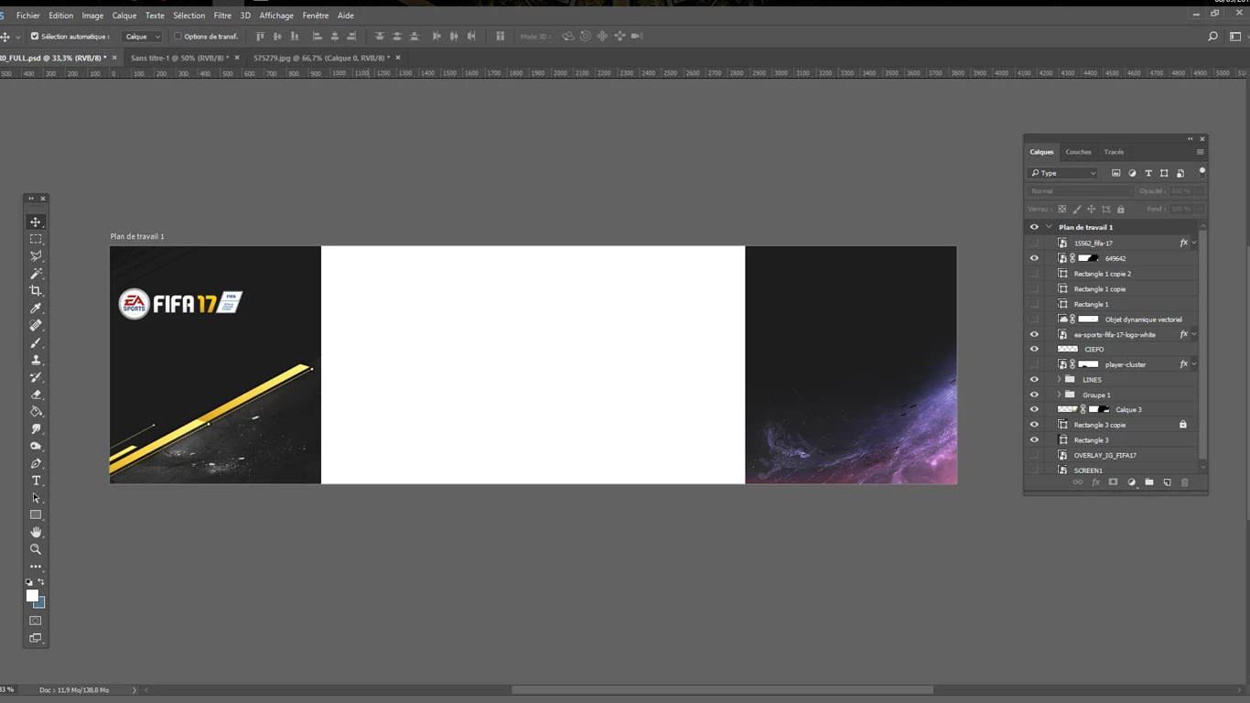Toggle Quick Mask mode

(36, 621)
